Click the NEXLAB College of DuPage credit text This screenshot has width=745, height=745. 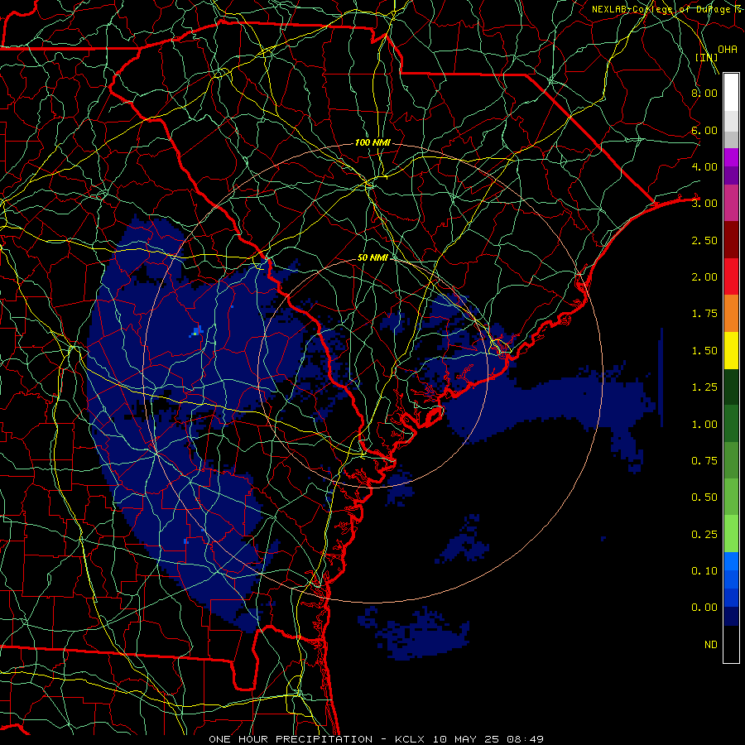click(x=666, y=9)
